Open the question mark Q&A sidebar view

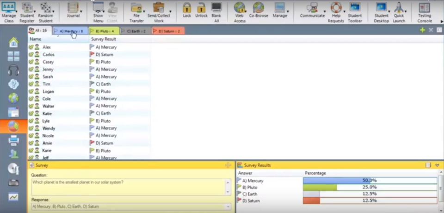(x=13, y=84)
